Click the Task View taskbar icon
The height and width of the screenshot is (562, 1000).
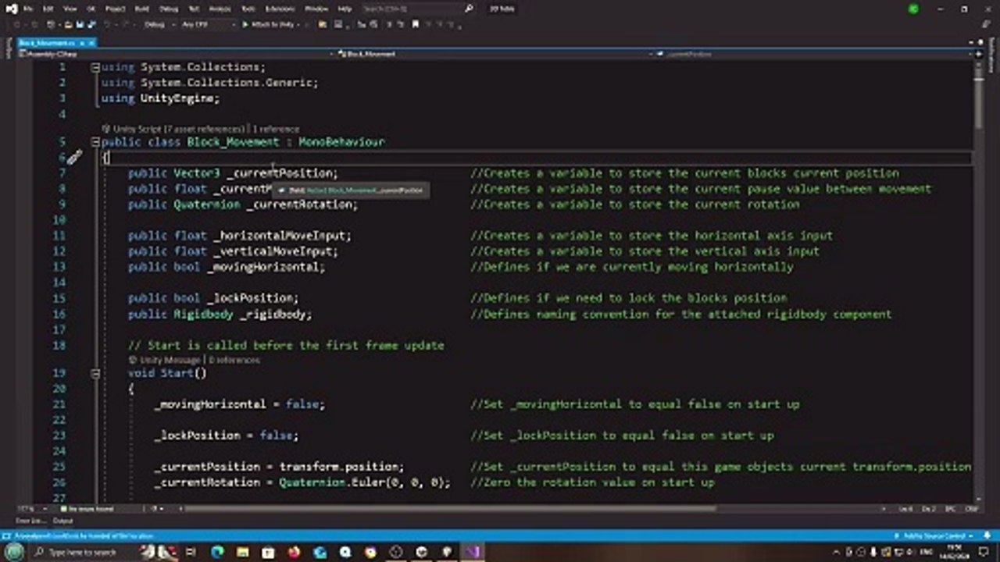(191, 552)
